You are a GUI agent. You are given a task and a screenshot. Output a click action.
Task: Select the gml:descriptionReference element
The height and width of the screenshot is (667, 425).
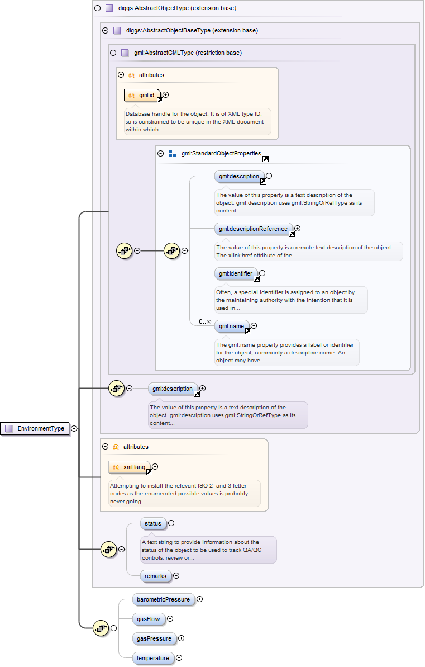tap(254, 228)
